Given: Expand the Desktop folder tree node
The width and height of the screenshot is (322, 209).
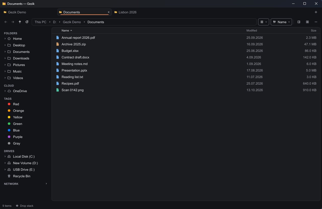Looking at the screenshot, I should [5, 45].
